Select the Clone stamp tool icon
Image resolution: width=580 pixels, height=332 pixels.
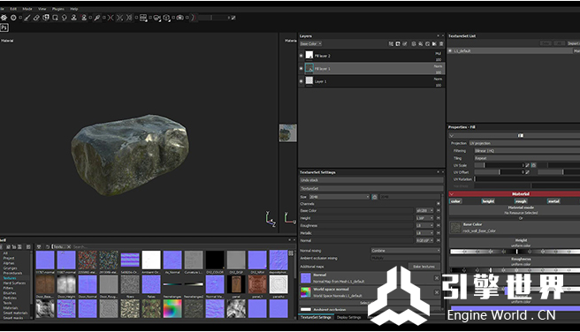click(73, 18)
